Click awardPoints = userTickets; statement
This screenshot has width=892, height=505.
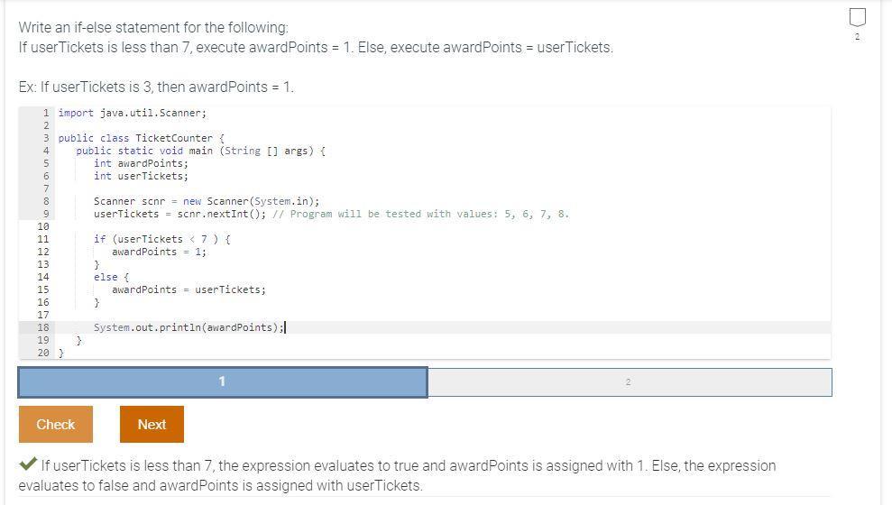189,290
